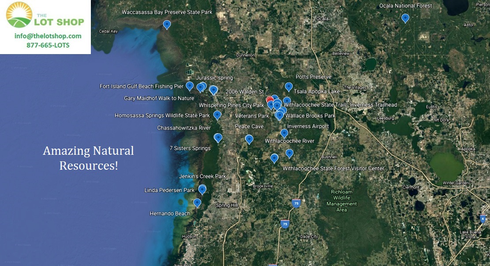Select the pin below Peace Cave label
The height and width of the screenshot is (266, 490).
coord(249,139)
